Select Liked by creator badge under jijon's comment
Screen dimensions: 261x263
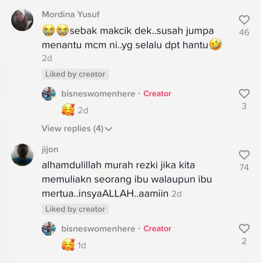pyautogui.click(x=75, y=209)
